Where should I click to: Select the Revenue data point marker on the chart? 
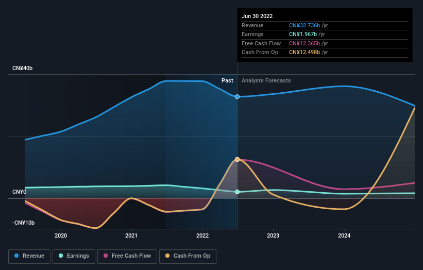(x=237, y=96)
